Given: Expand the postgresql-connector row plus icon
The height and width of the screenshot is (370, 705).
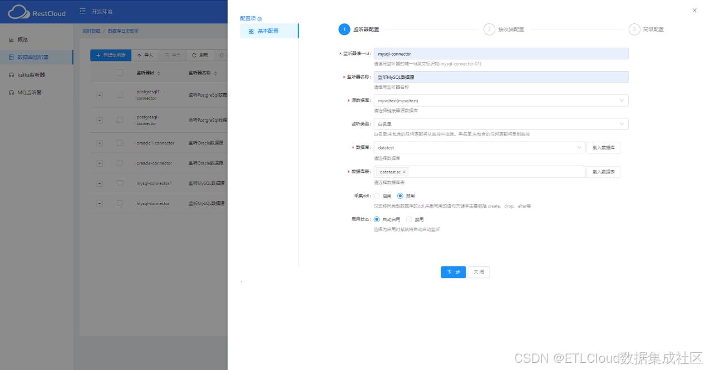Looking at the screenshot, I should pos(100,121).
